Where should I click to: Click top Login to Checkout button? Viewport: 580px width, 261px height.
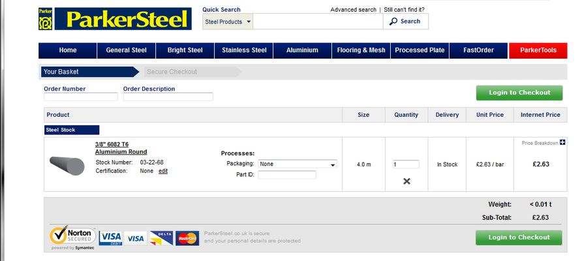click(x=519, y=93)
